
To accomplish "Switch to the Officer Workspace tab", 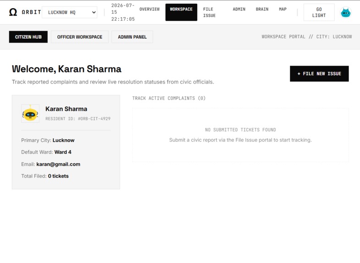I will pyautogui.click(x=80, y=37).
